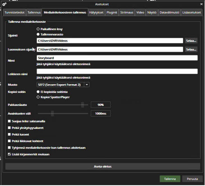
Task: Close the Asetukset dialog window
Action: (x=201, y=4)
